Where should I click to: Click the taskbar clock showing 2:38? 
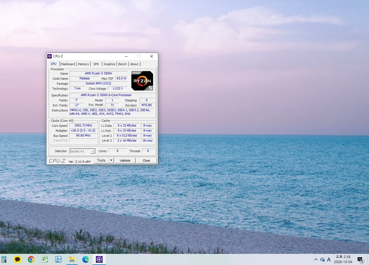[x=343, y=259]
